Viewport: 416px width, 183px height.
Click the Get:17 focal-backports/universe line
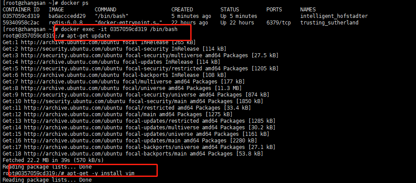pos(139,147)
